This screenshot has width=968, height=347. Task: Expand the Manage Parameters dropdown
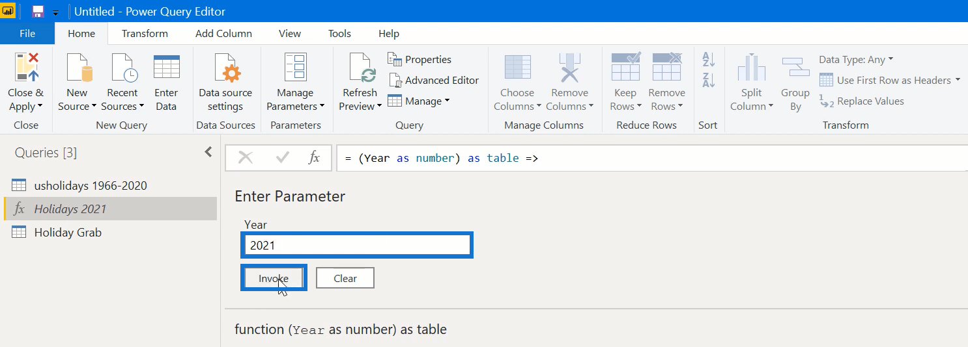321,107
